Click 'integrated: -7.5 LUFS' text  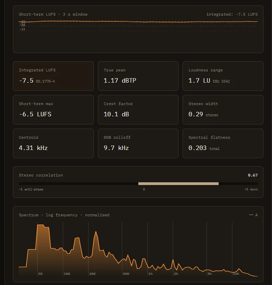pos(232,14)
